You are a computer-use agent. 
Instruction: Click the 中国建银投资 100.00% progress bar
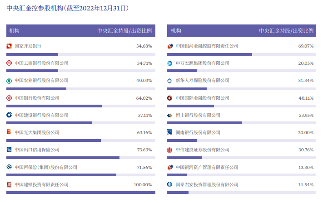[x=81, y=193]
